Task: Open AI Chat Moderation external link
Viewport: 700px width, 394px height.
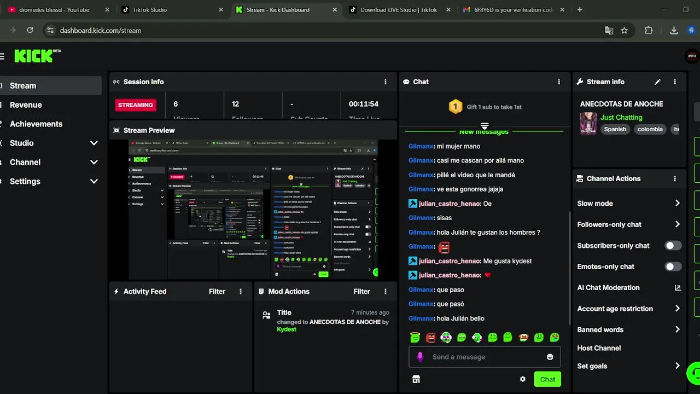Action: pos(678,288)
